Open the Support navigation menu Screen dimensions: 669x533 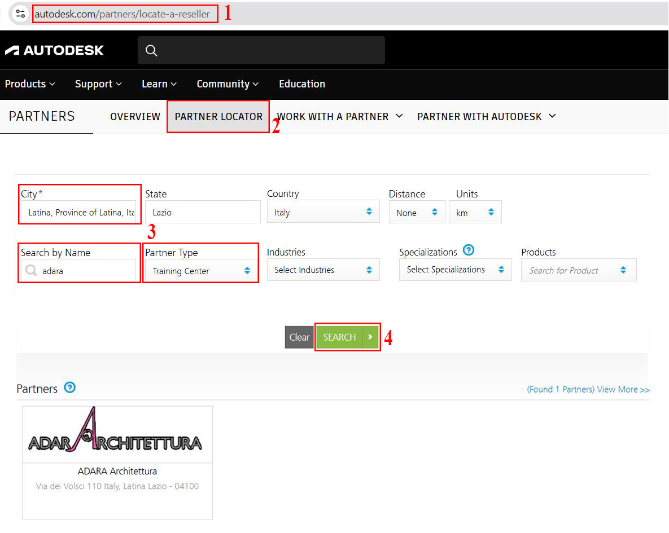(x=98, y=84)
